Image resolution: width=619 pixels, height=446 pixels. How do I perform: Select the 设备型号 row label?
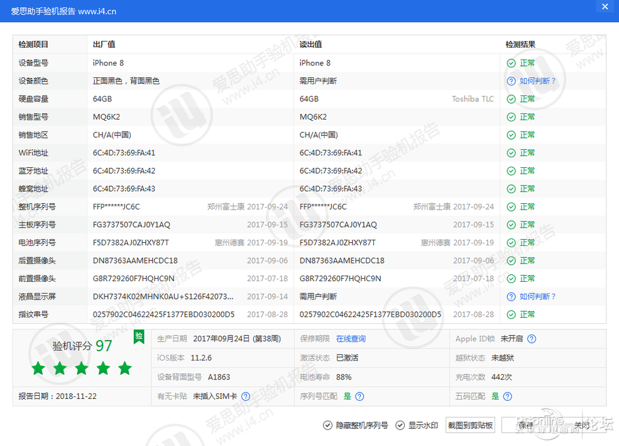(33, 63)
